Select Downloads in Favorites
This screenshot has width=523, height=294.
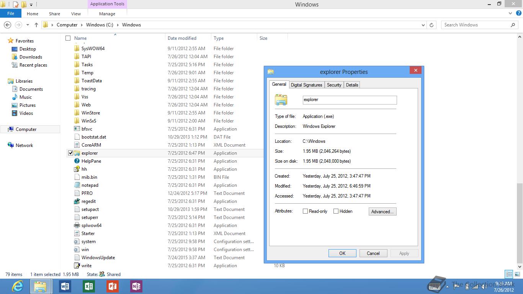[31, 57]
